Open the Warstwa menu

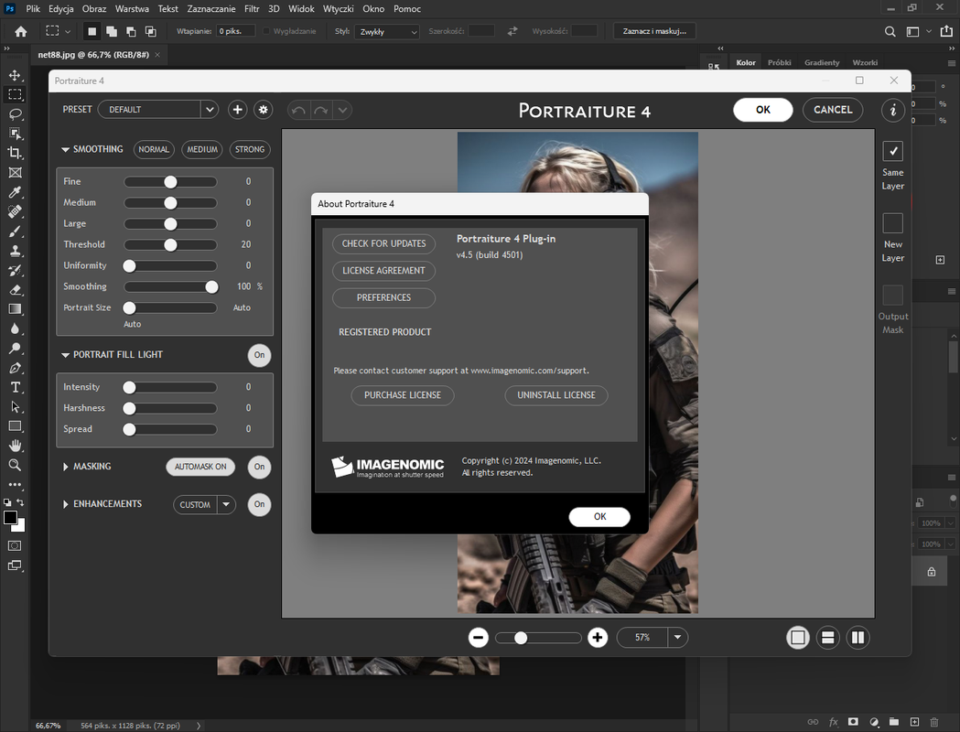pos(132,8)
